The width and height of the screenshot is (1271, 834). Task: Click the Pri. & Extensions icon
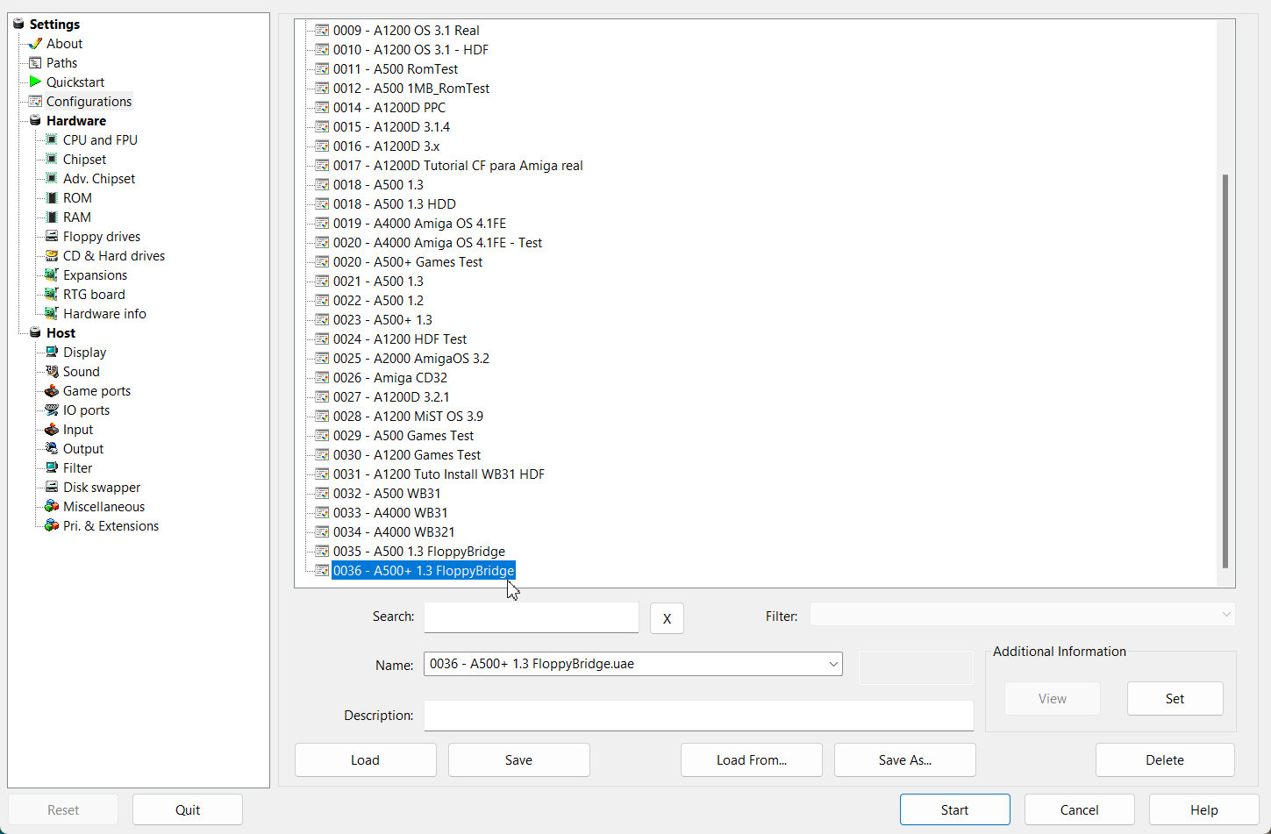[x=52, y=526]
